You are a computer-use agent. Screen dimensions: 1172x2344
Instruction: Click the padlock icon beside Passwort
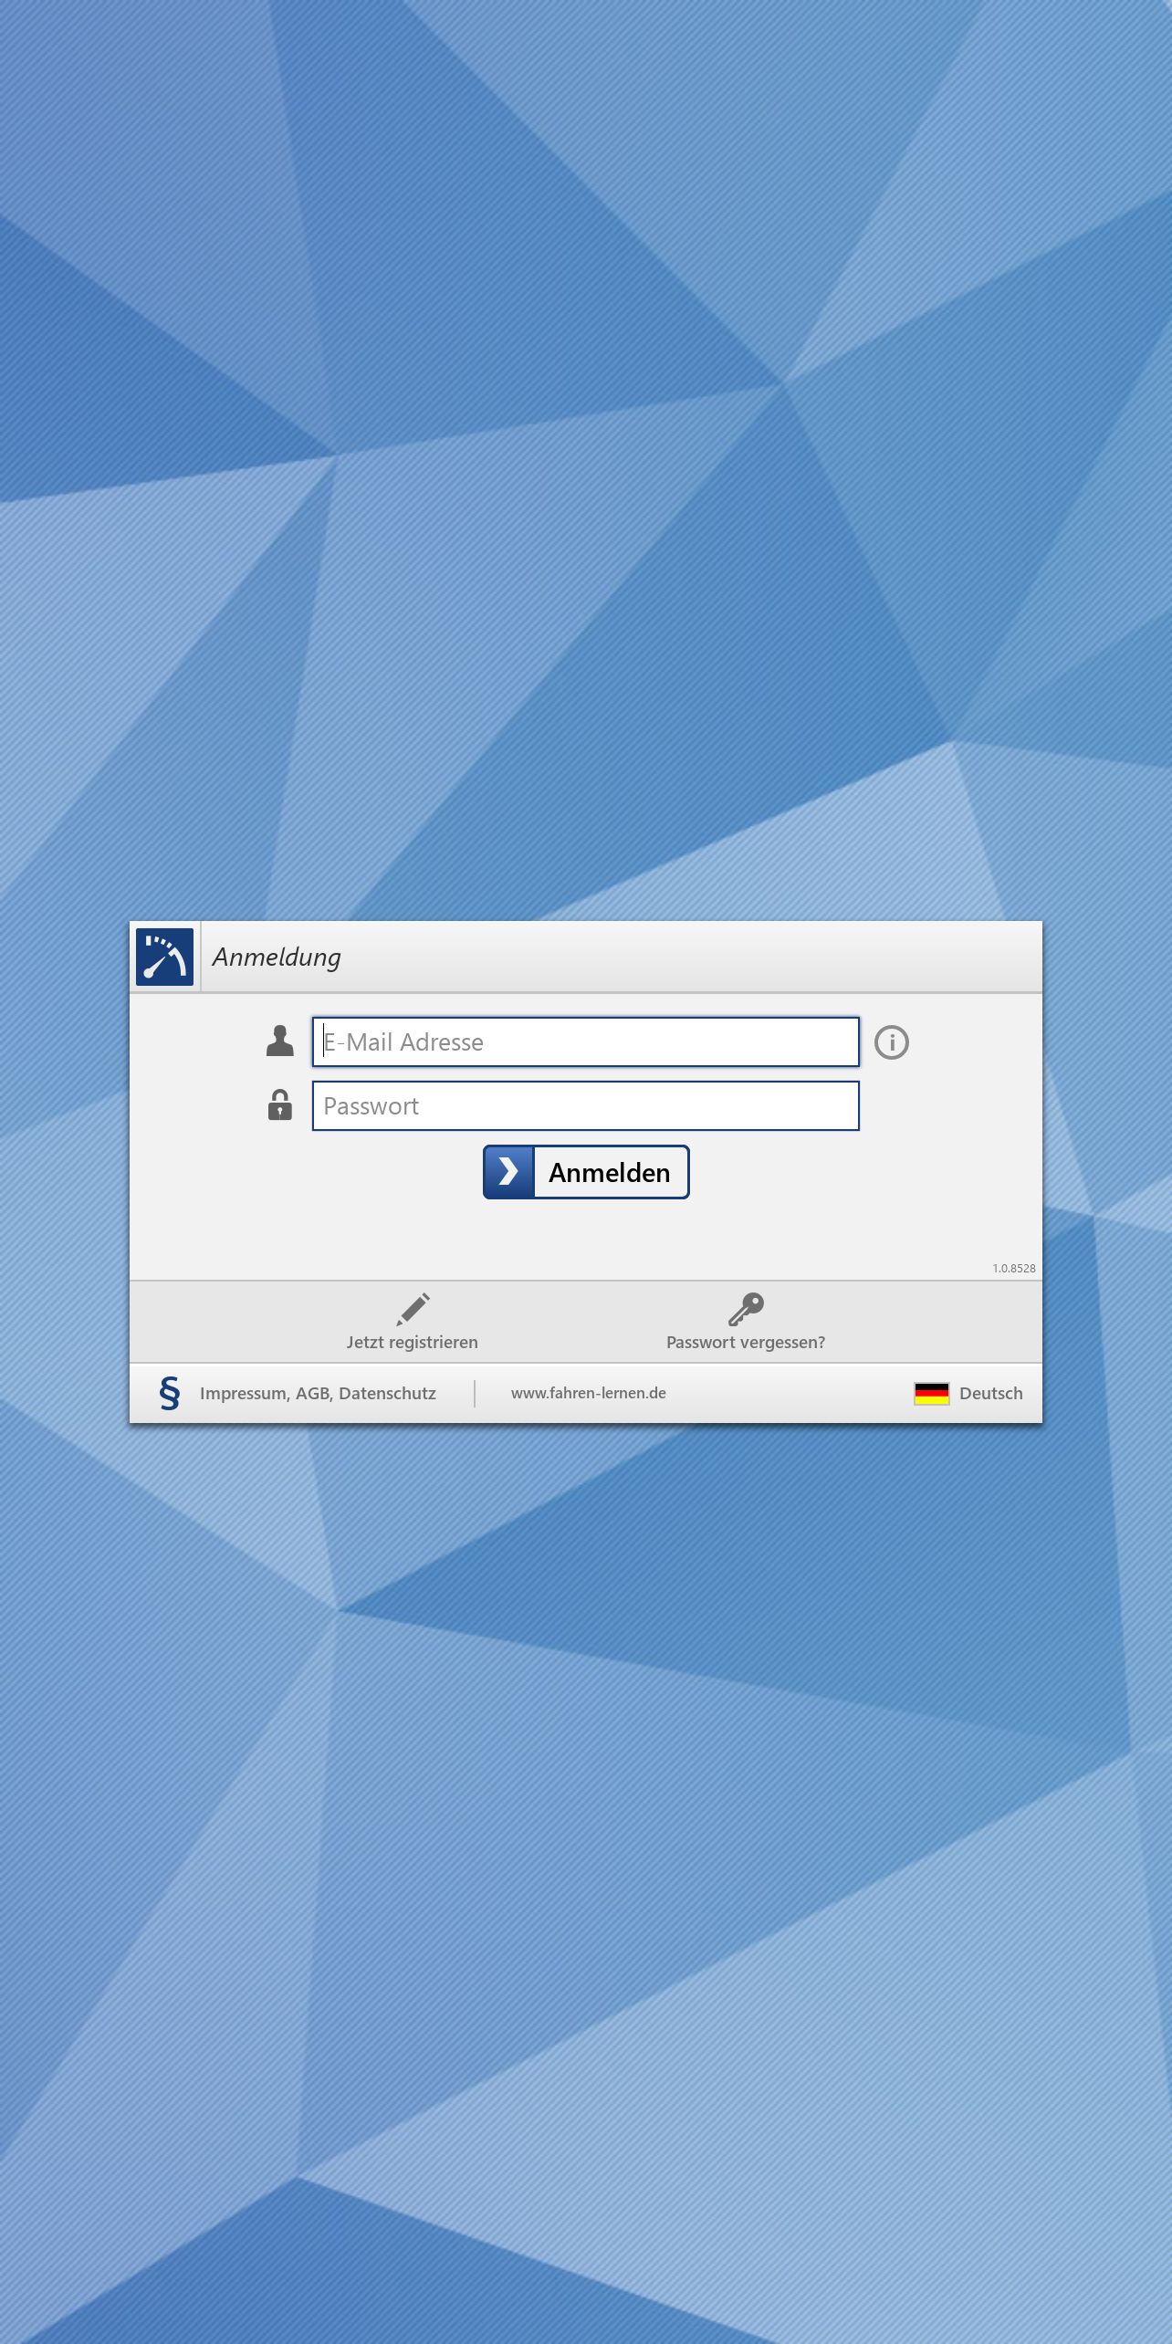point(280,1104)
